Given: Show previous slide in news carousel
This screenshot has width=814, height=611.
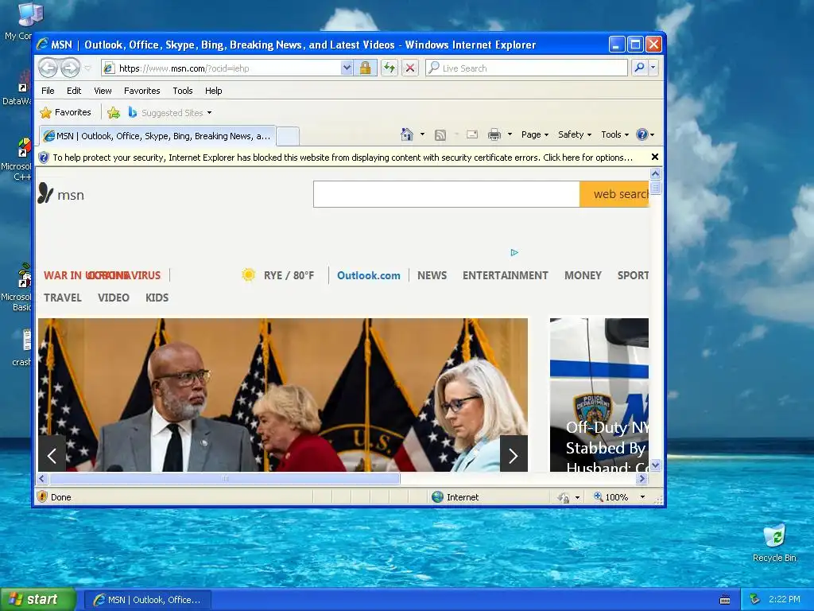Looking at the screenshot, I should [52, 456].
